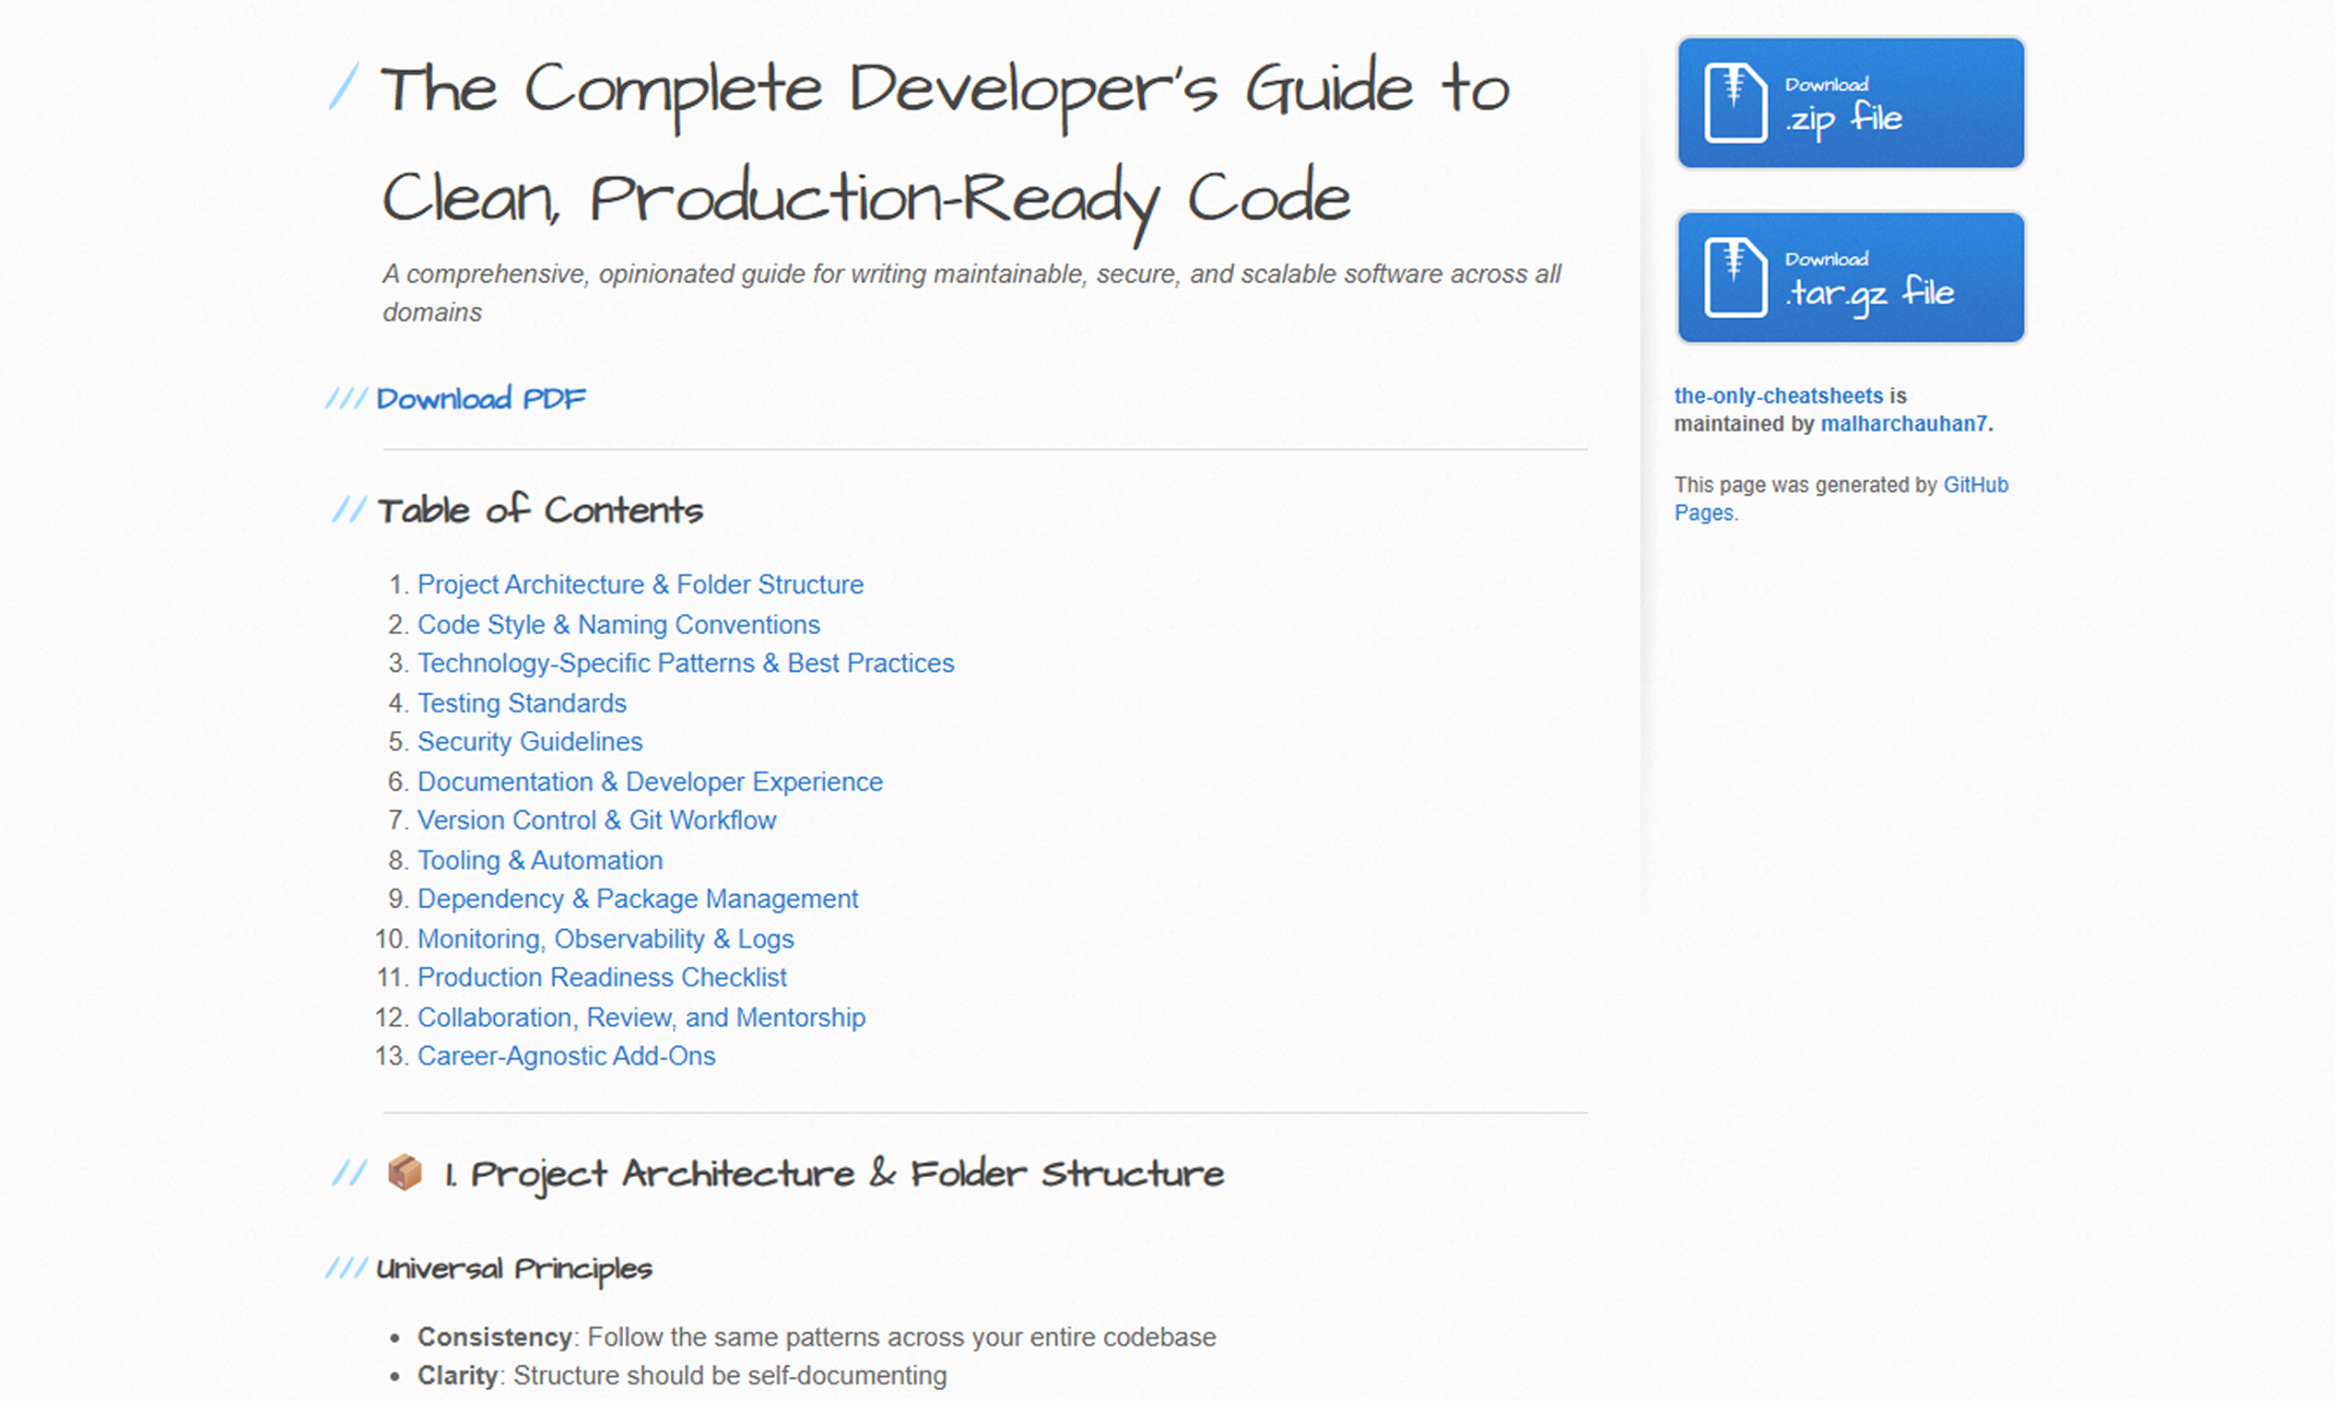Click the '1. Project Architecture & Folder Structure' heading
This screenshot has height=1401, width=2341.
(x=836, y=1176)
